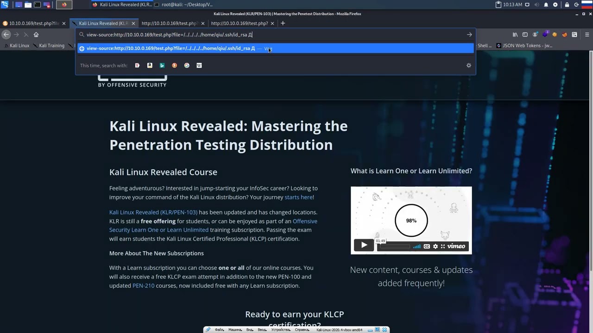Search with the DuckDuckGo search engine icon
Viewport: 593px width, 333px height.
click(x=175, y=65)
